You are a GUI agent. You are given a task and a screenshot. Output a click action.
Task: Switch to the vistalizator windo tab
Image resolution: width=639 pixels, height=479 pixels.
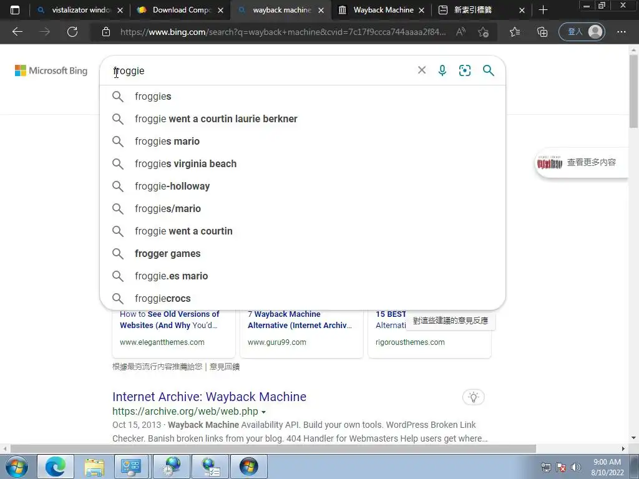point(80,10)
